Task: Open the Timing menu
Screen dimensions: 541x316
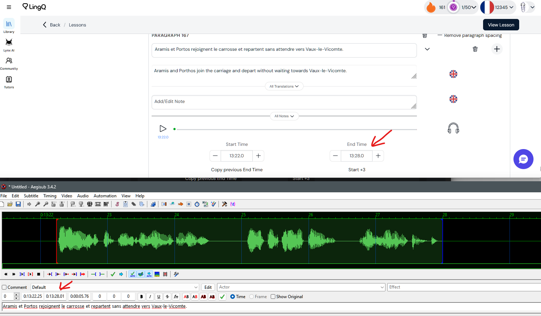Action: coord(50,196)
